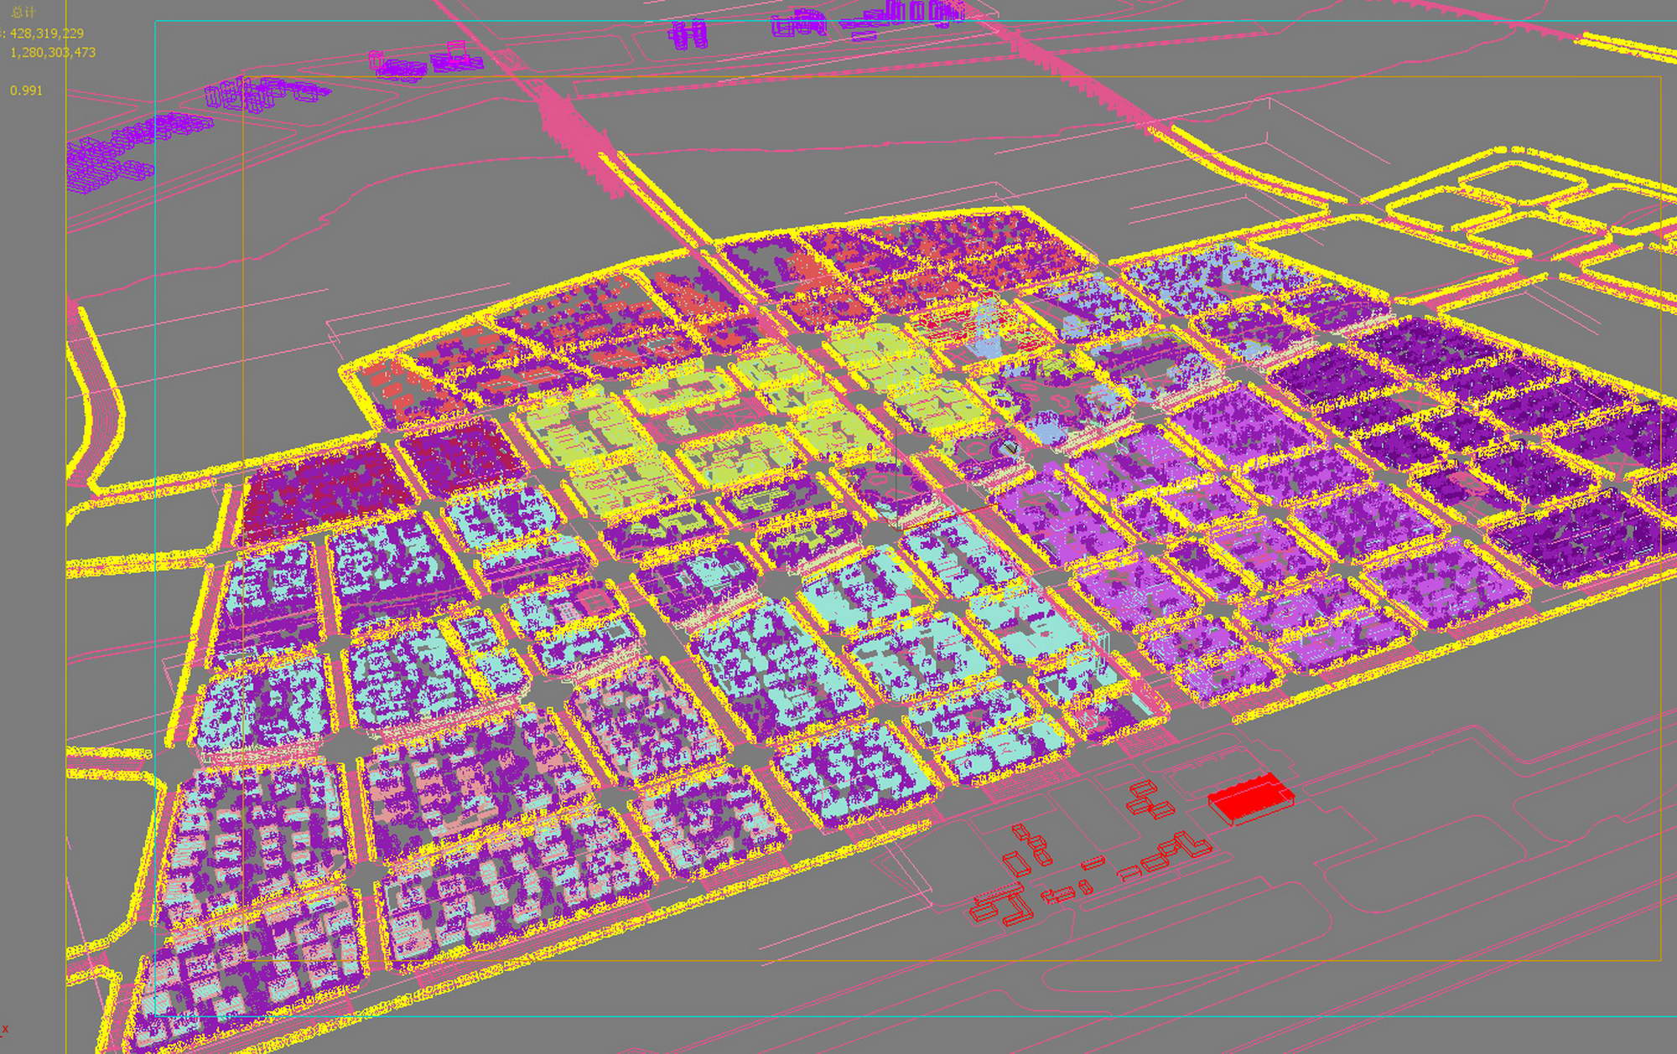This screenshot has height=1054, width=1677.
Task: Click the 1,280,303,473 count readout
Action: tap(53, 52)
